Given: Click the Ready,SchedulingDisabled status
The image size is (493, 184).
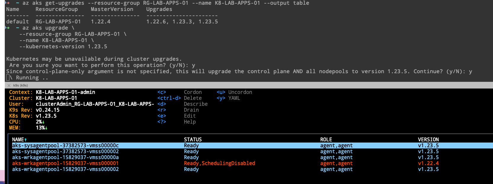Looking at the screenshot, I should (220, 163).
